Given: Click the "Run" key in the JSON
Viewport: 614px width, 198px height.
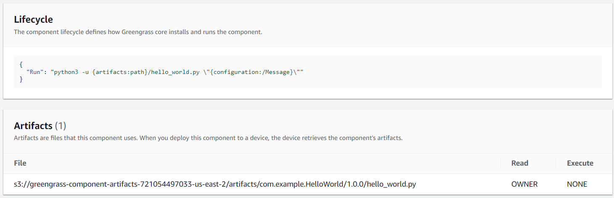Looking at the screenshot, I should [x=35, y=72].
